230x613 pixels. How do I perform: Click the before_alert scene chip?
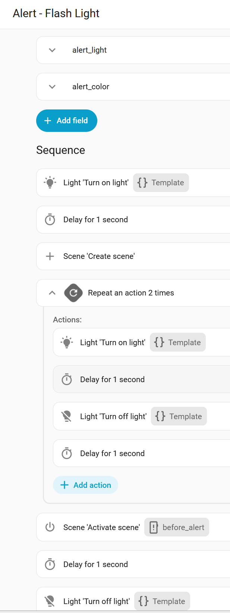pyautogui.click(x=177, y=527)
